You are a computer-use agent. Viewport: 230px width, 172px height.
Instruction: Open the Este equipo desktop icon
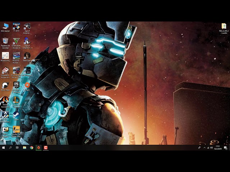5,27
